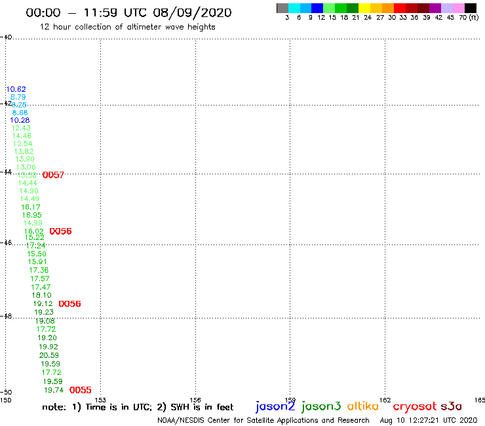Click wave height value '8.79'
Screen dimensions: 485x426
point(18,97)
